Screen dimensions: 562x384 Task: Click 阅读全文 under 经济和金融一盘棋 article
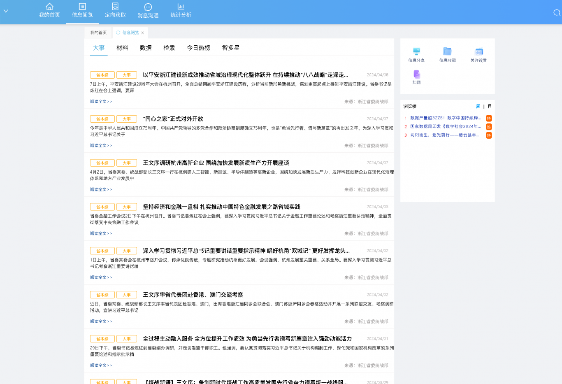tap(101, 233)
